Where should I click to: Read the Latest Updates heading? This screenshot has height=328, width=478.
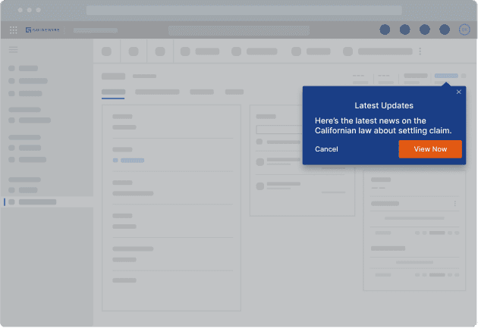(384, 105)
